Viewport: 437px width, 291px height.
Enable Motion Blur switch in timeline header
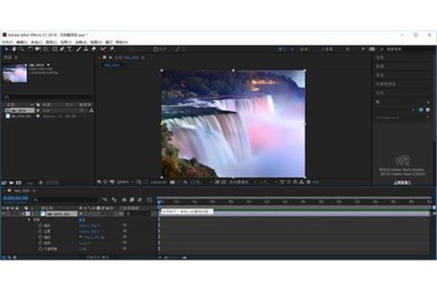point(140,199)
